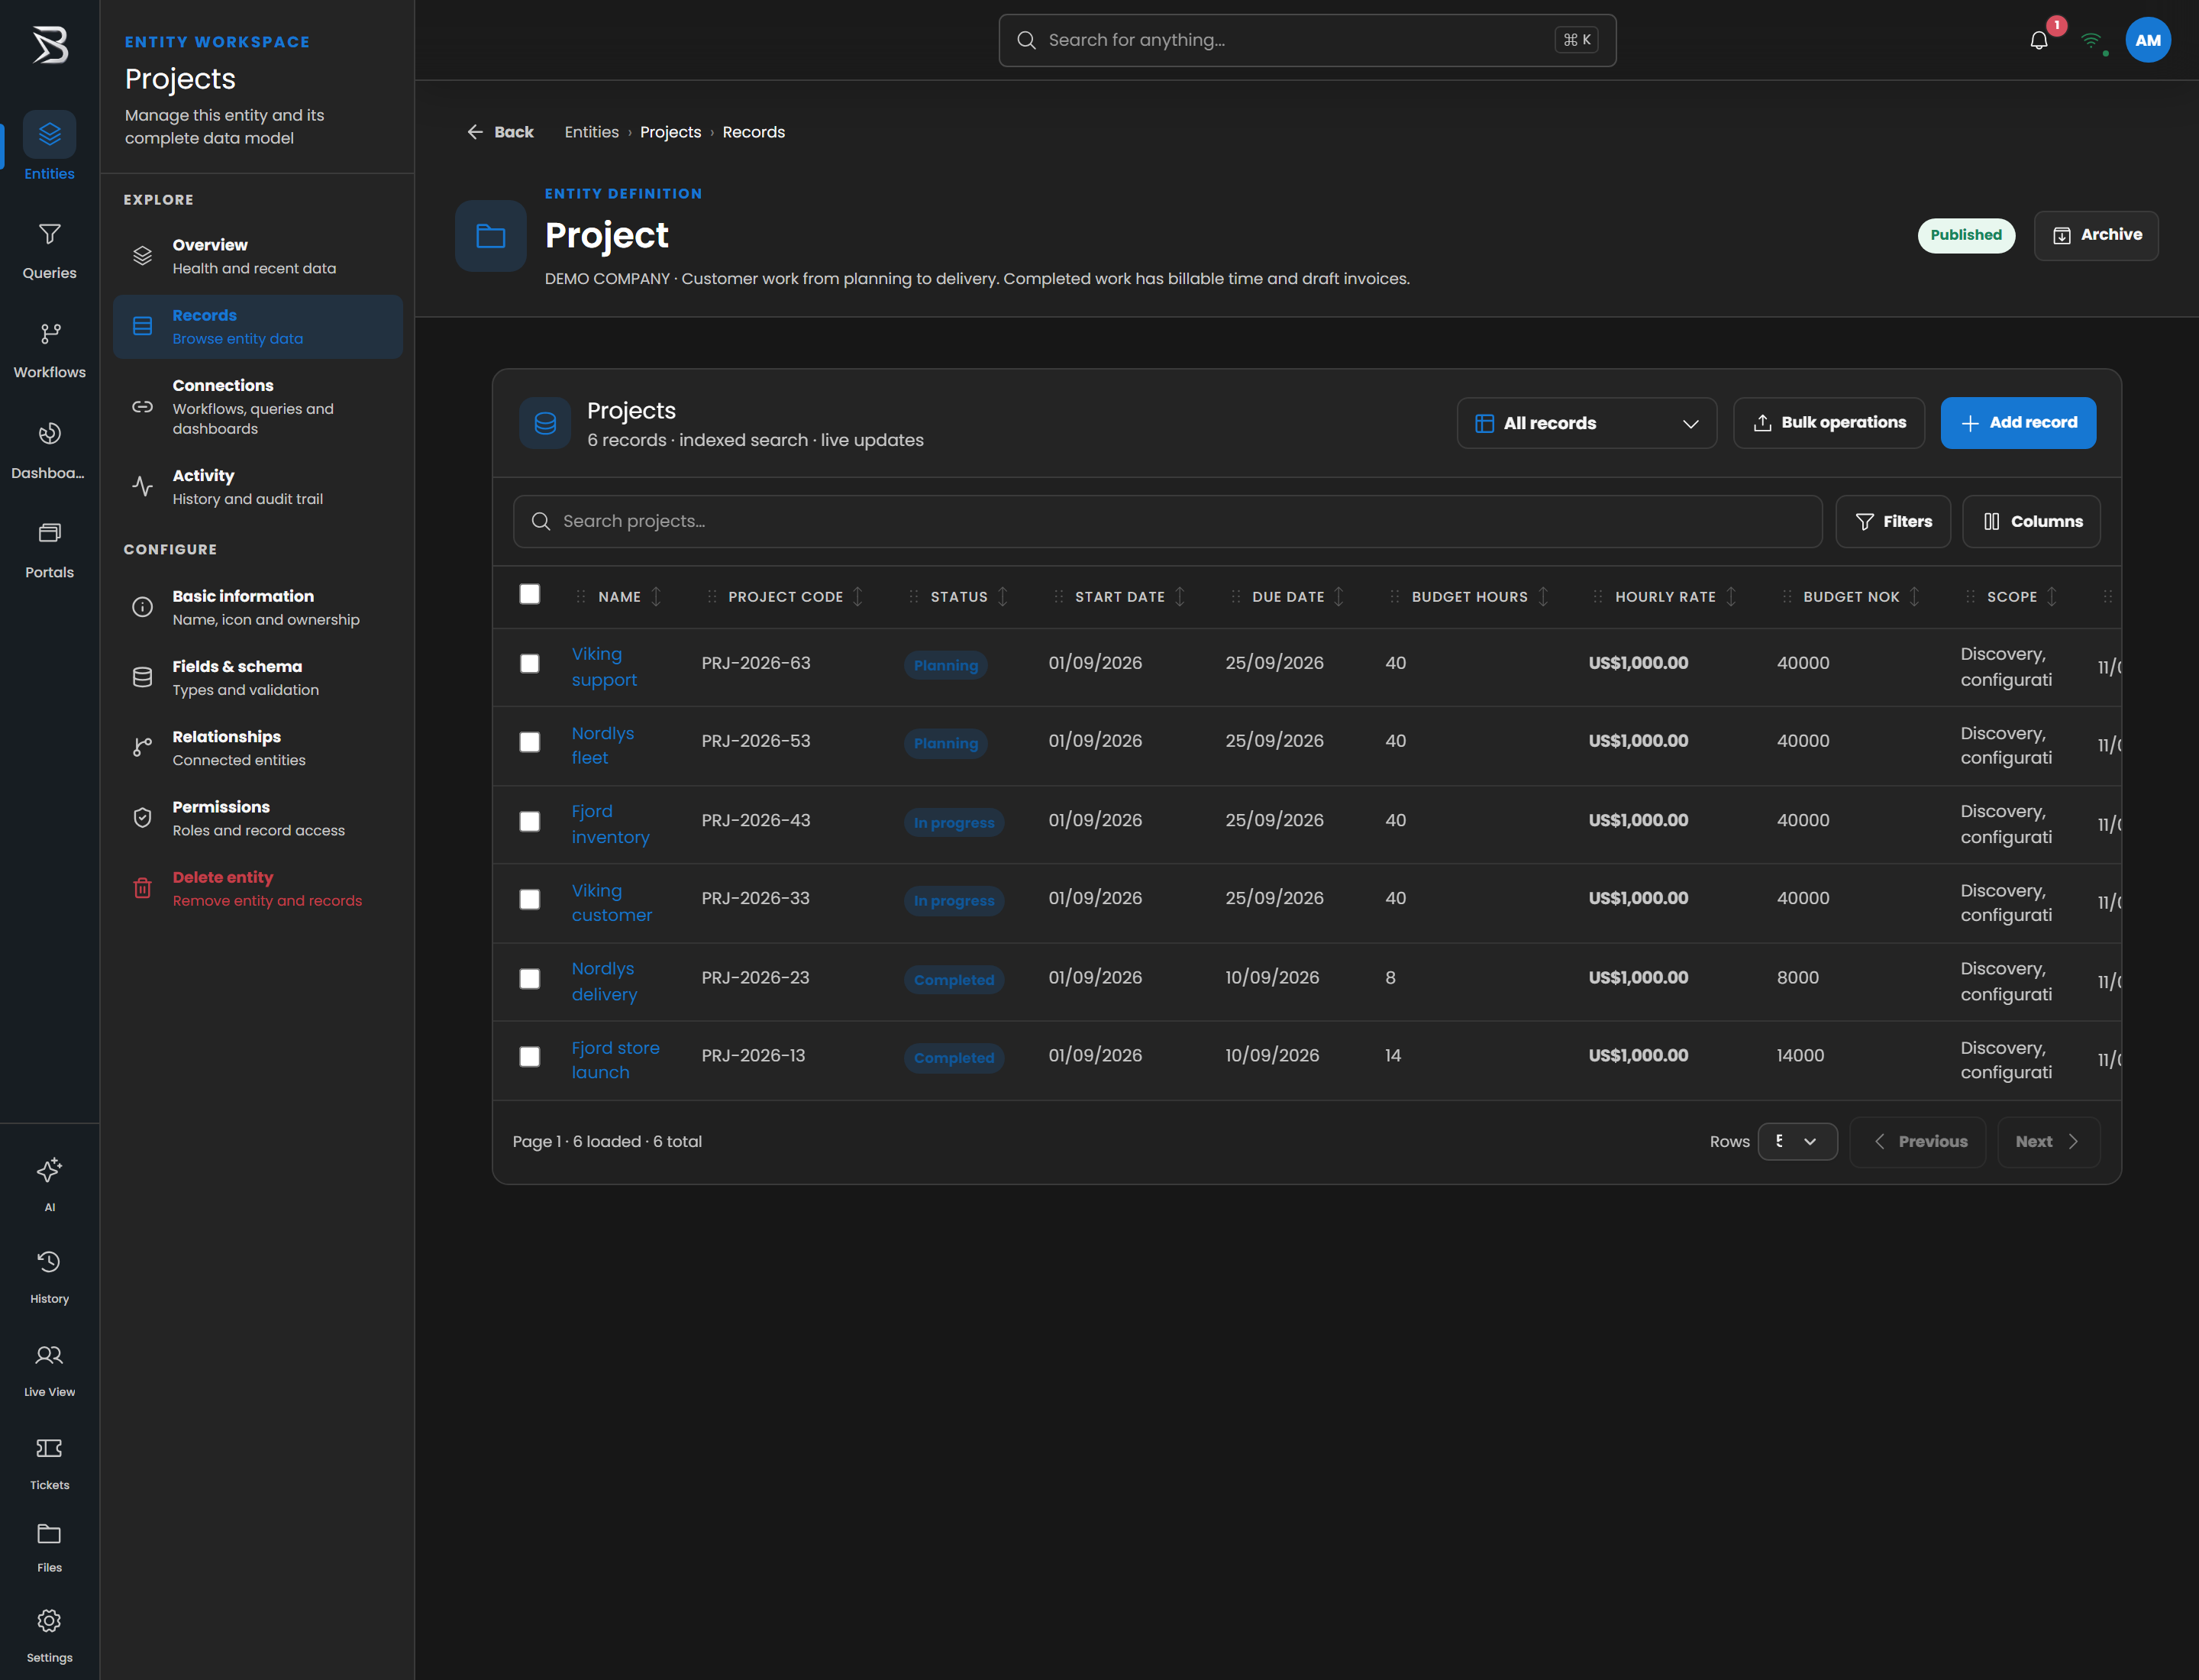Screen dimensions: 2199x1680
Task: Open notifications bell
Action: tap(2039, 40)
